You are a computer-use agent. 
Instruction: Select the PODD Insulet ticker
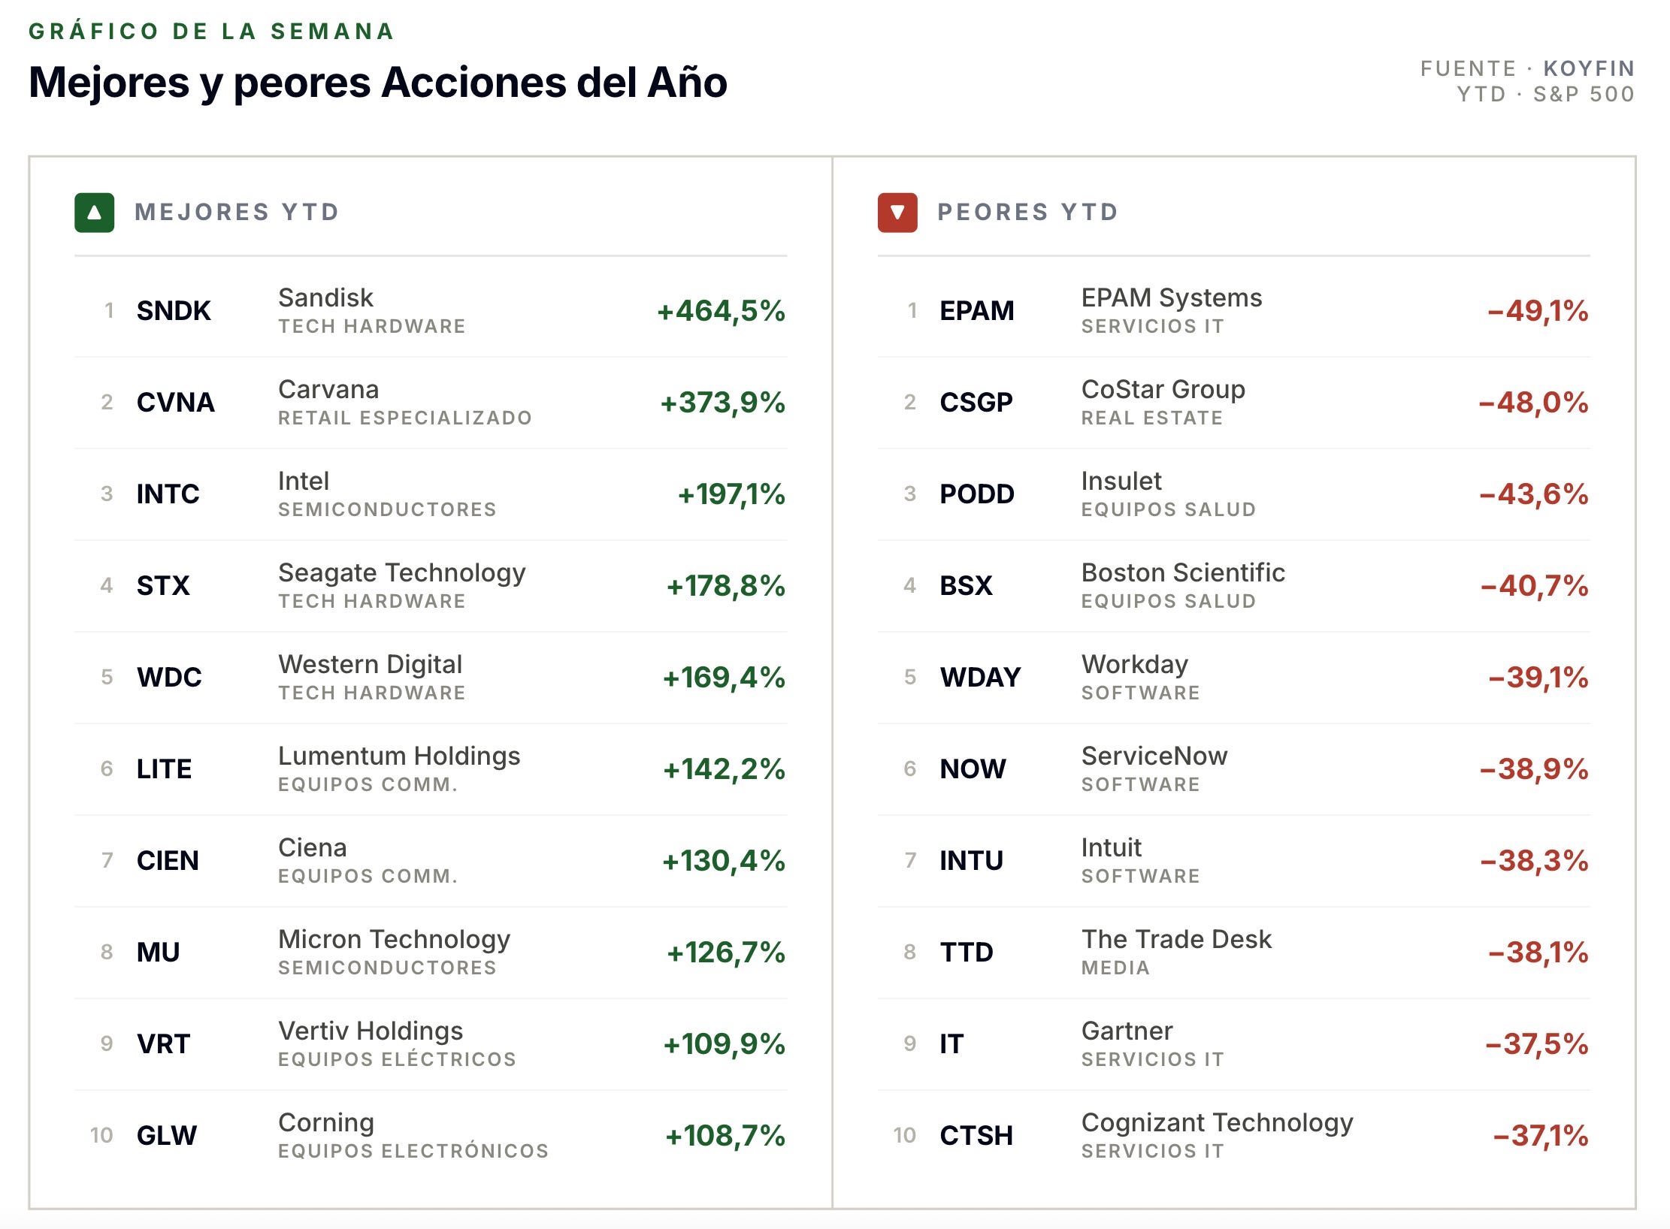coord(977,494)
